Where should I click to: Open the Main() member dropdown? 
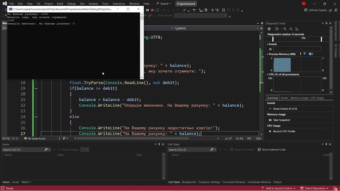tap(258, 28)
